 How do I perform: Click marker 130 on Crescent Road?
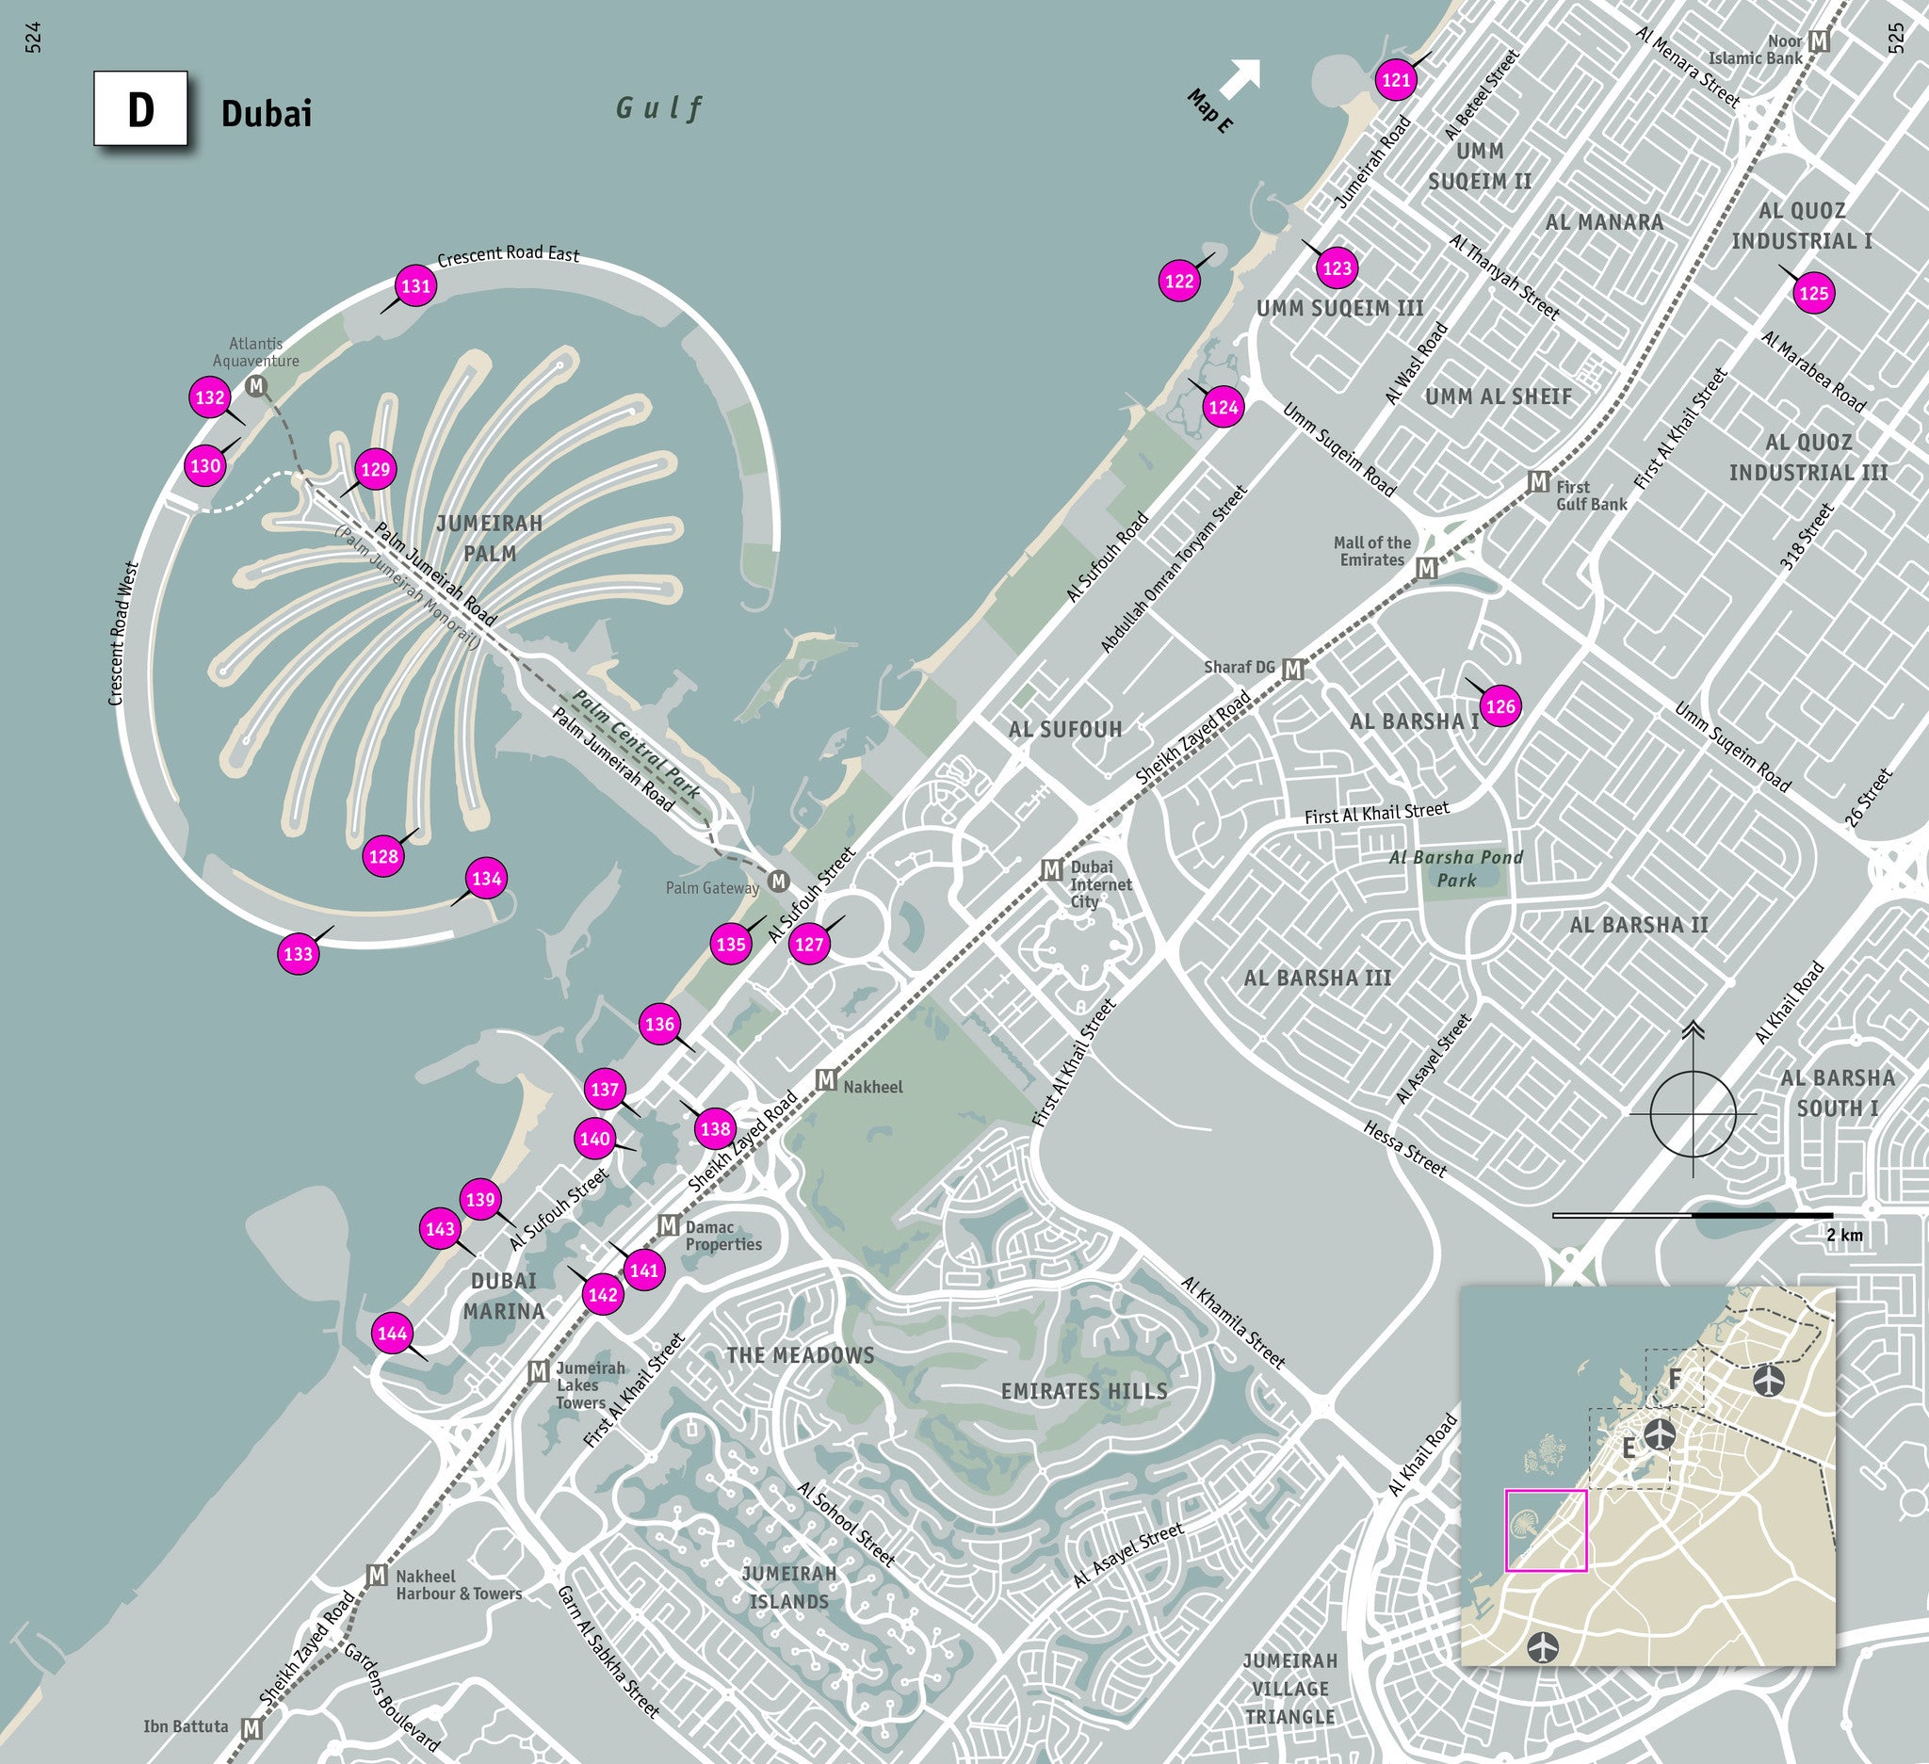(x=204, y=466)
